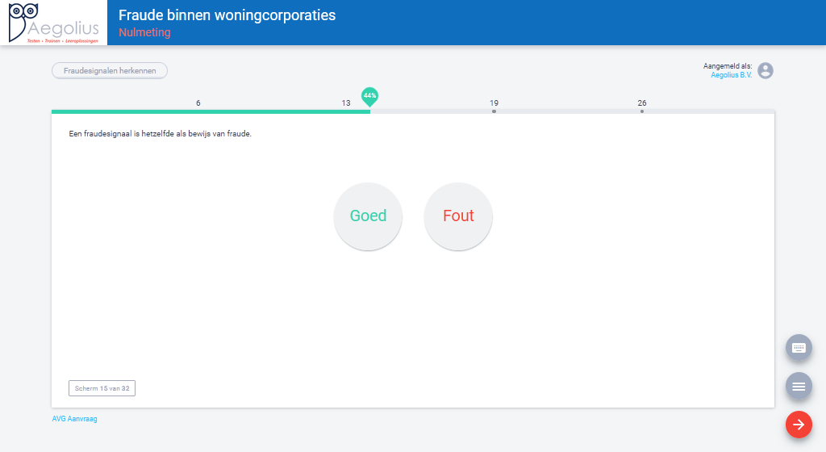Click the Scherm 15 van 32 indicator
Viewport: 826px width, 452px height.
pos(102,388)
